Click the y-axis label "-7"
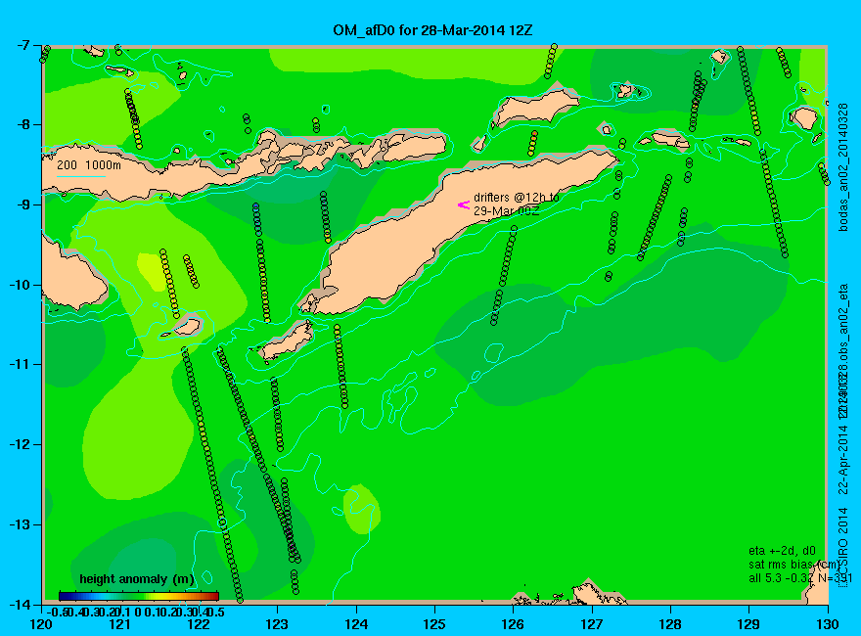Viewport: 861px width, 636px height. [x=23, y=45]
